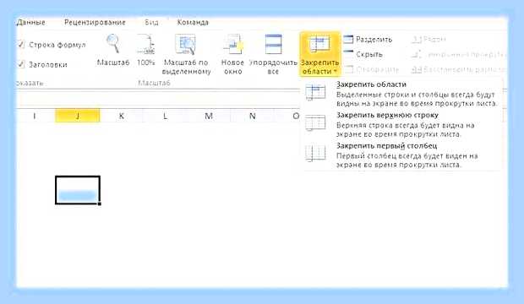Click the Масштаб group label
This screenshot has height=304, width=524.
pyautogui.click(x=154, y=83)
